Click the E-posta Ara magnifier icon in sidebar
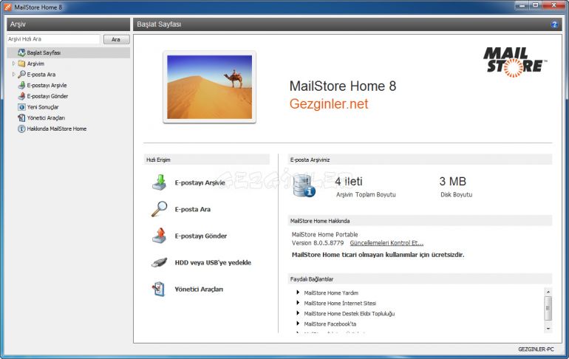 pos(21,75)
